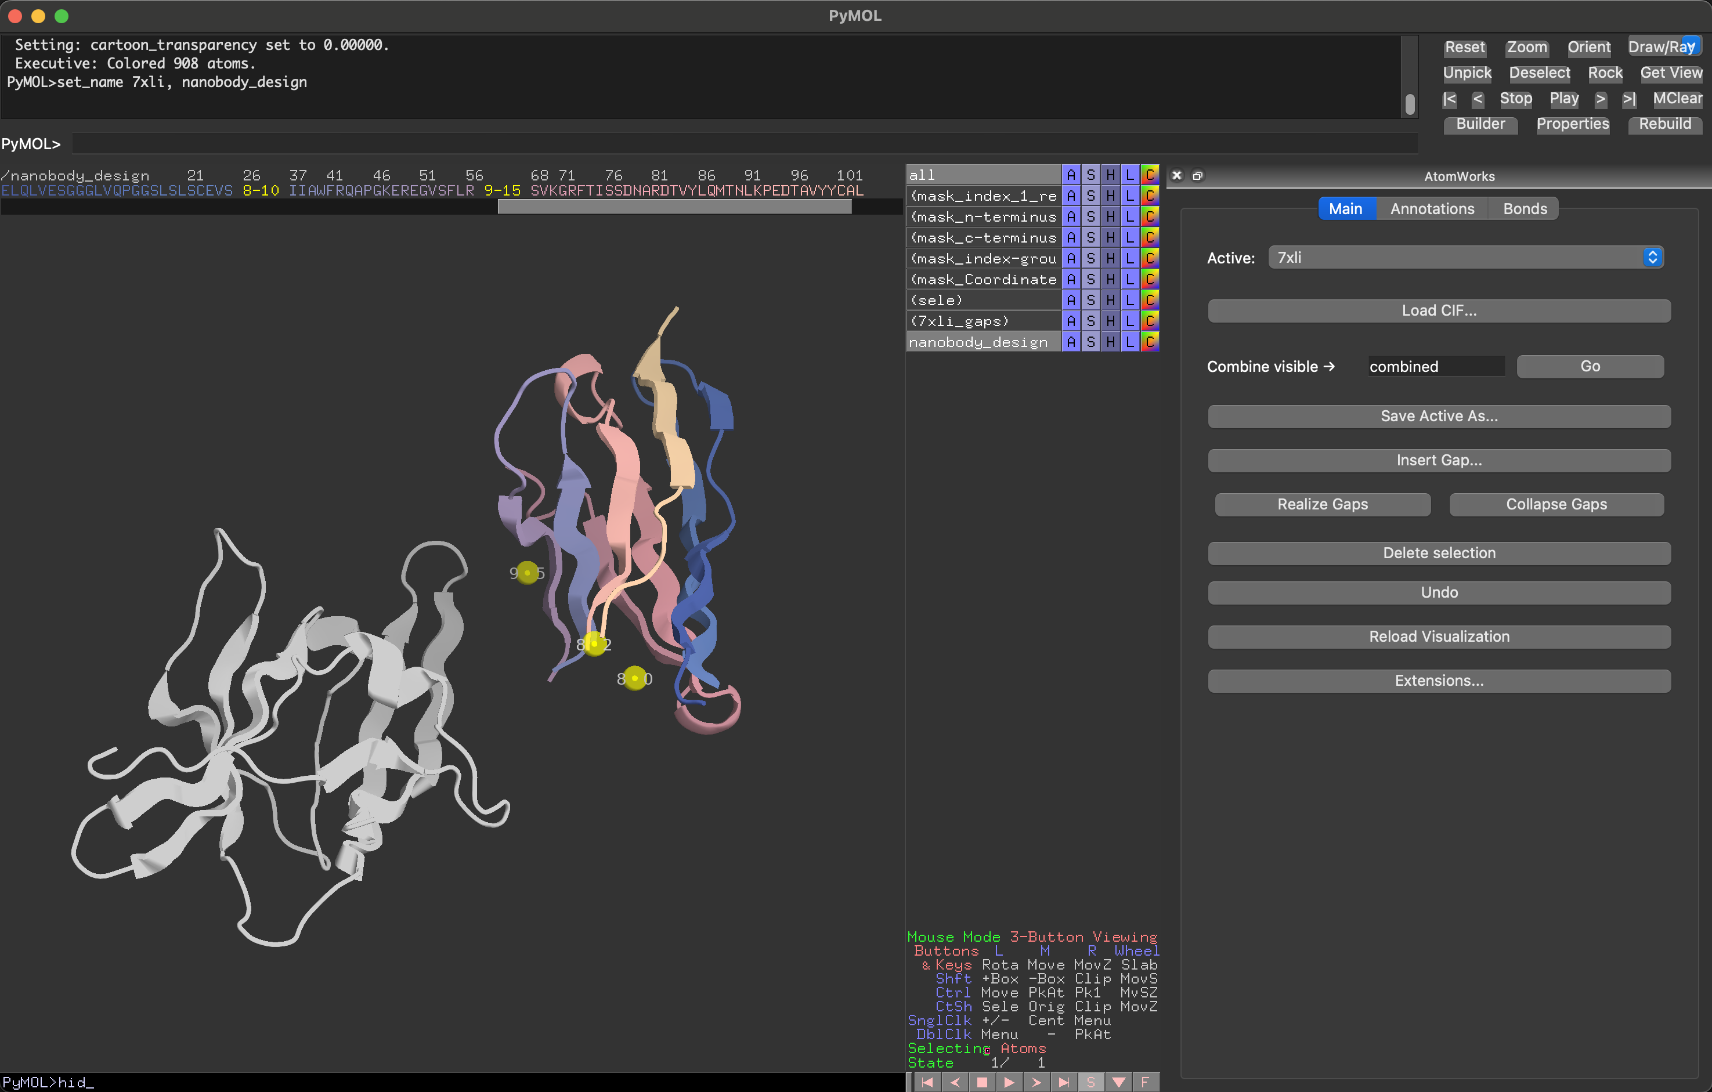Toggle the (sele) selection entry

[983, 300]
